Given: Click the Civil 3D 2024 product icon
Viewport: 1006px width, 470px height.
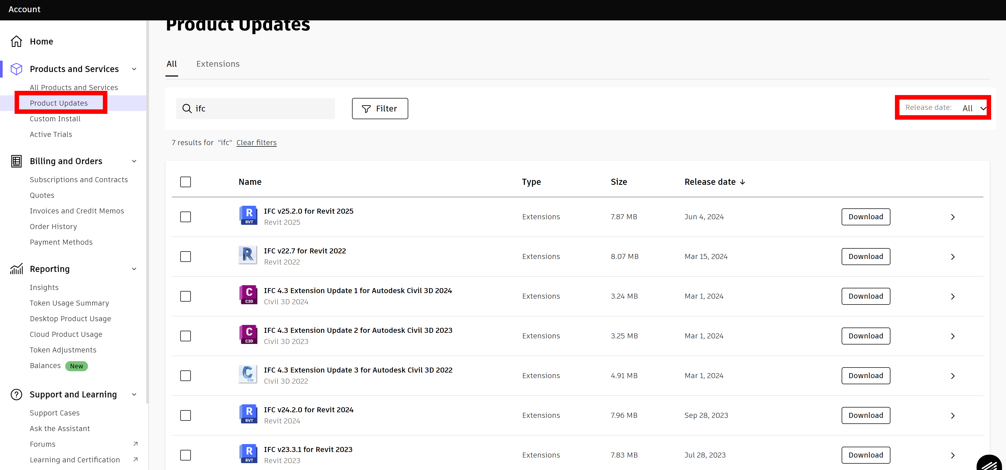Looking at the screenshot, I should 248,295.
